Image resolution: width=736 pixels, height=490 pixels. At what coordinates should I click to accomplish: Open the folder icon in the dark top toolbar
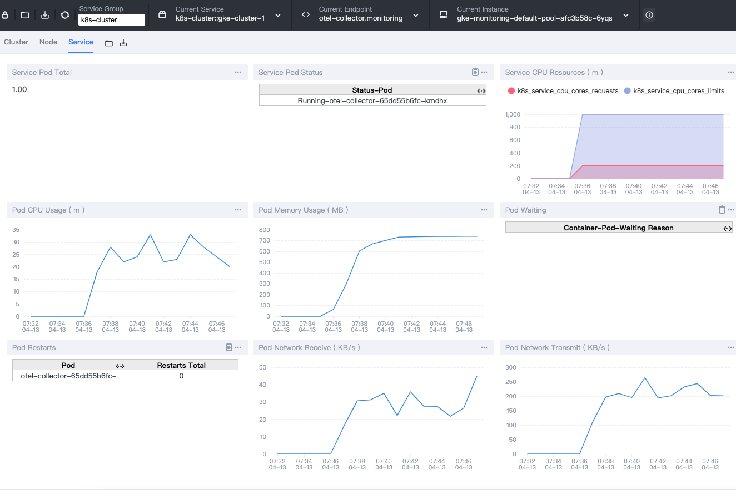coord(25,15)
